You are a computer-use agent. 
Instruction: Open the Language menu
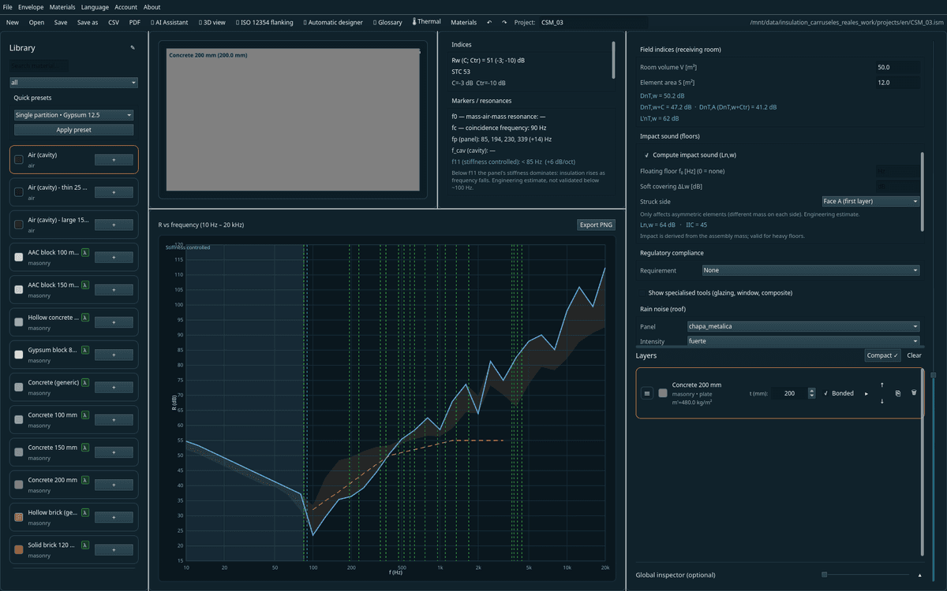coord(95,7)
